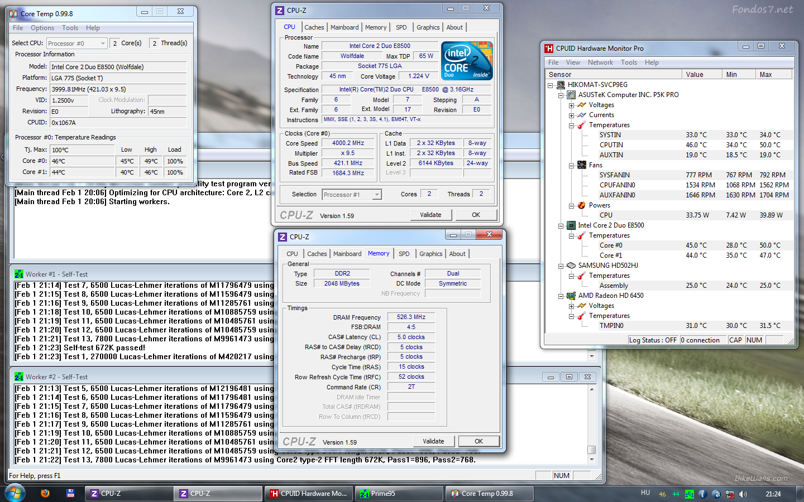Click the CPUID Hardware Monitor Pro title icon
The width and height of the screenshot is (804, 502).
[549, 49]
